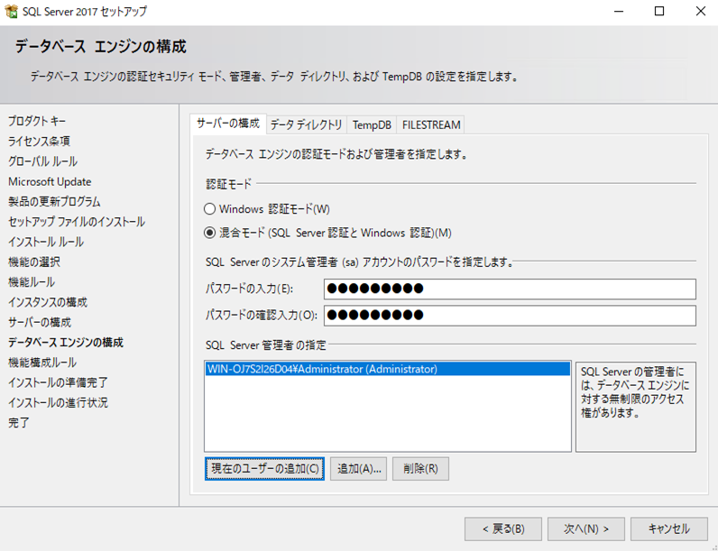718x551 pixels.
Task: Click Microsoft Update step in sidebar
Action: pyautogui.click(x=50, y=181)
